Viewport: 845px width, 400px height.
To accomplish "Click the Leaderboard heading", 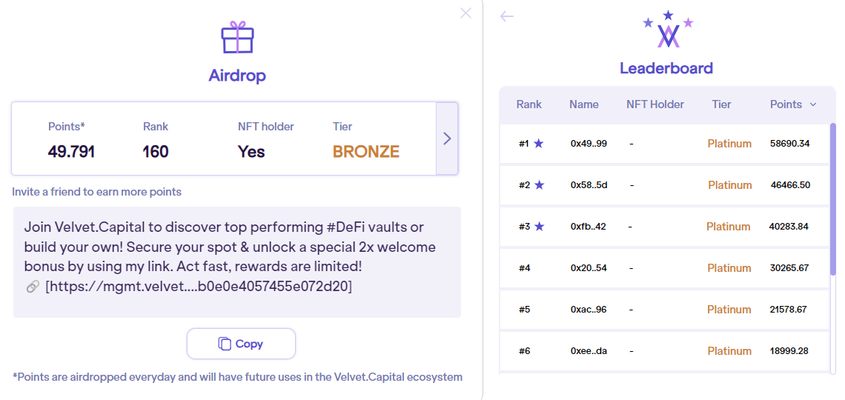I will pos(666,68).
